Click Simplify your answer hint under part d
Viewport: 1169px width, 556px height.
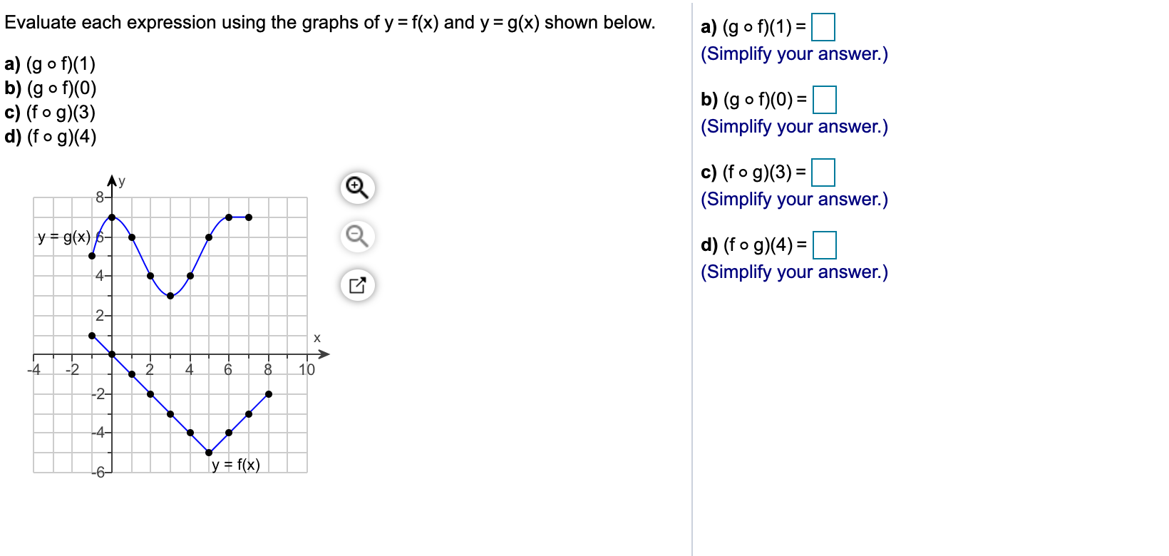click(x=794, y=272)
